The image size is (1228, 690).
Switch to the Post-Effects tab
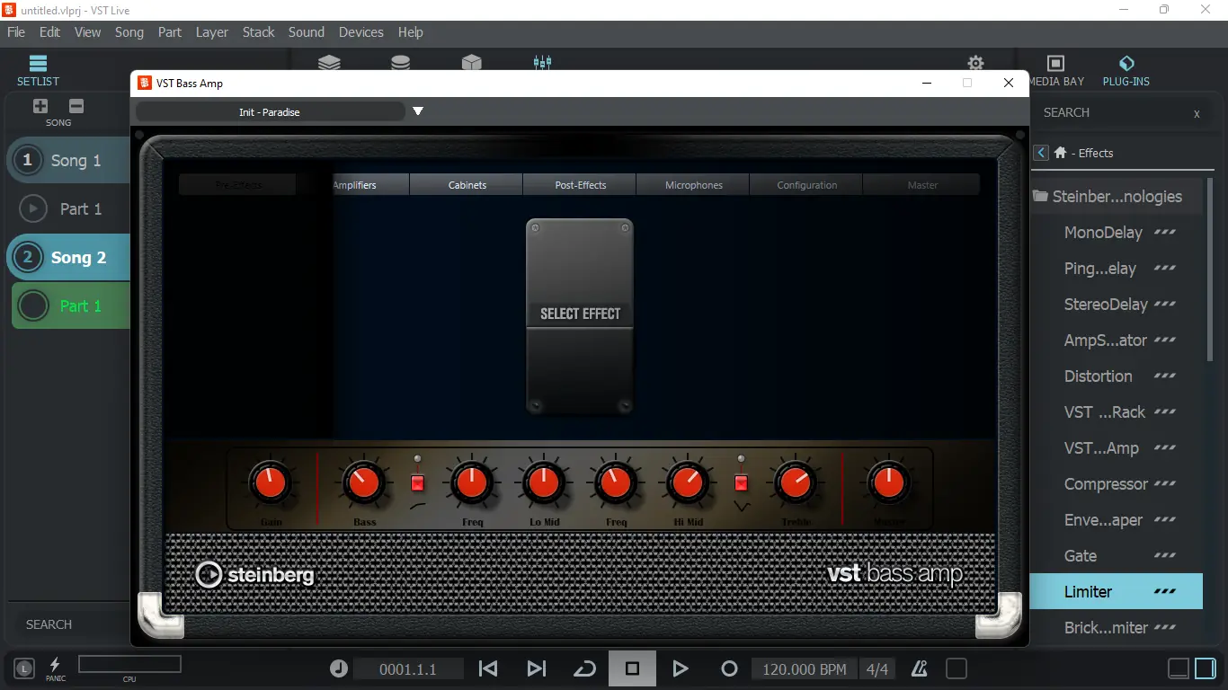(x=581, y=185)
